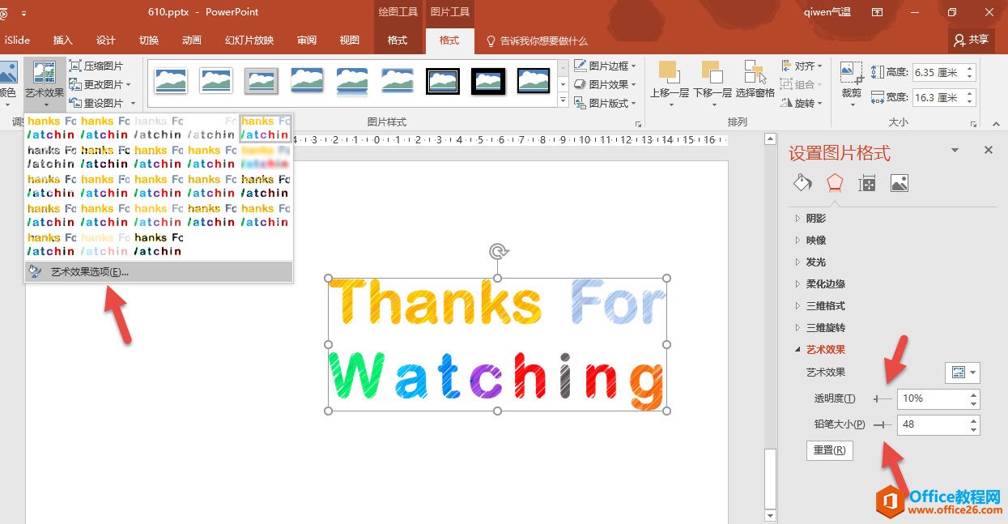Click the 上移一层 bring forward icon
This screenshot has height=524, width=1008.
click(669, 74)
